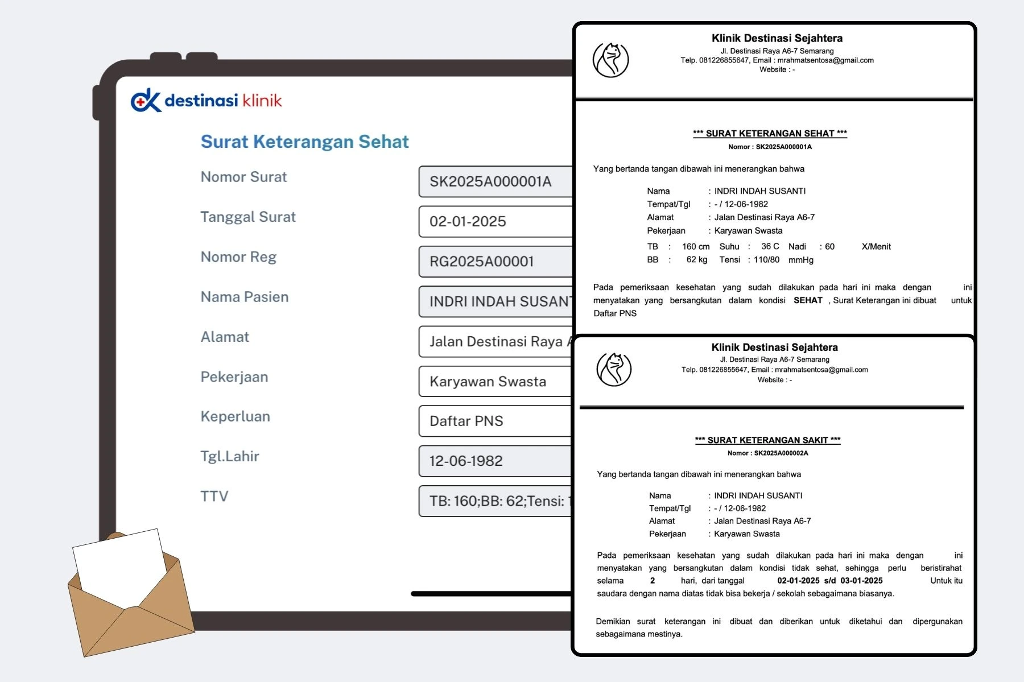Click Daftar PNS text in Sehat letter
Image resolution: width=1024 pixels, height=682 pixels.
(615, 313)
